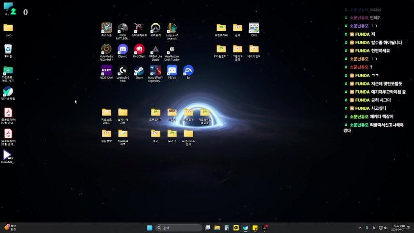This screenshot has width=414, height=233.
Task: Select the Logitech G HUB shortcut
Action: pos(123,70)
